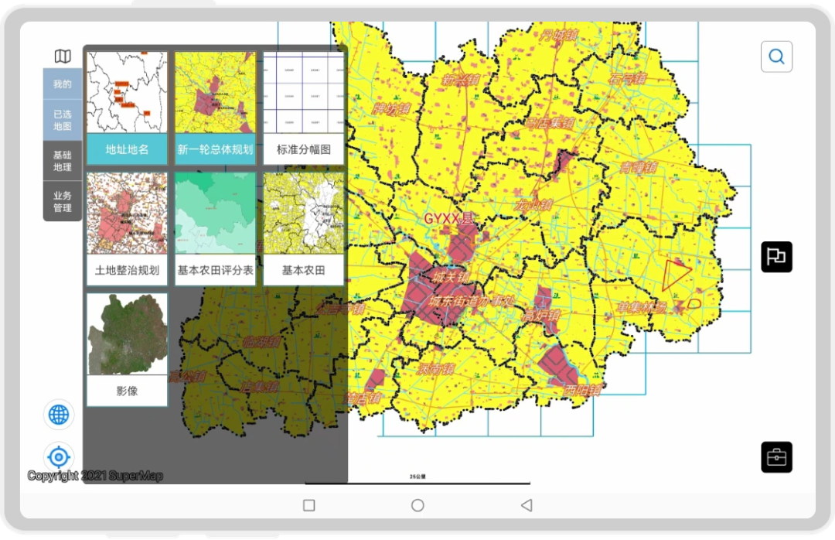The width and height of the screenshot is (835, 540).
Task: Click the 马店集镇 label on map
Action: [550, 123]
